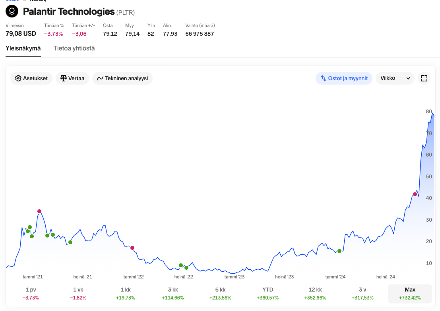This screenshot has height=311, width=440.
Task: Click the Osta price 79,12
Action: (x=110, y=34)
